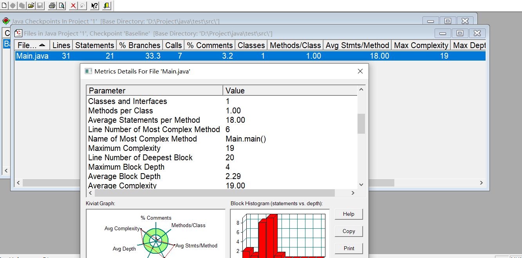Click the metrics list horizontal scrollbar thumb

[215, 193]
